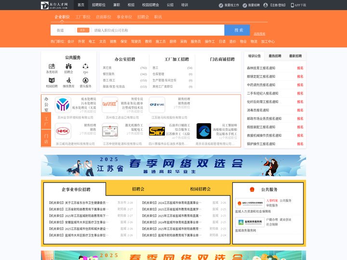Image resolution: width=347 pixels, height=260 pixels.
Task: Switch to the 工厂职位 search tab
Action: [x=83, y=17]
